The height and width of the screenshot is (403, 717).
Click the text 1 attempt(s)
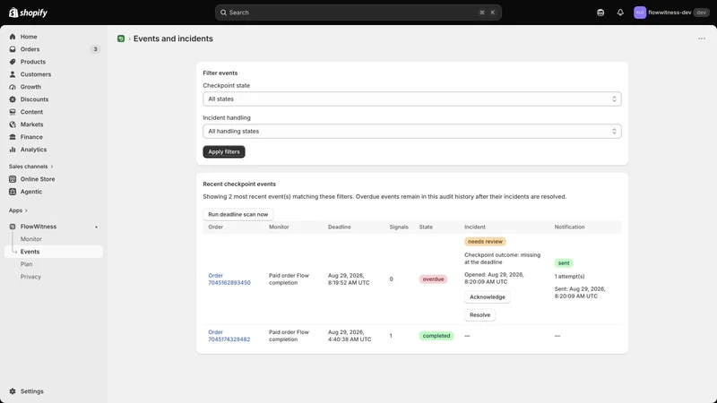point(569,277)
